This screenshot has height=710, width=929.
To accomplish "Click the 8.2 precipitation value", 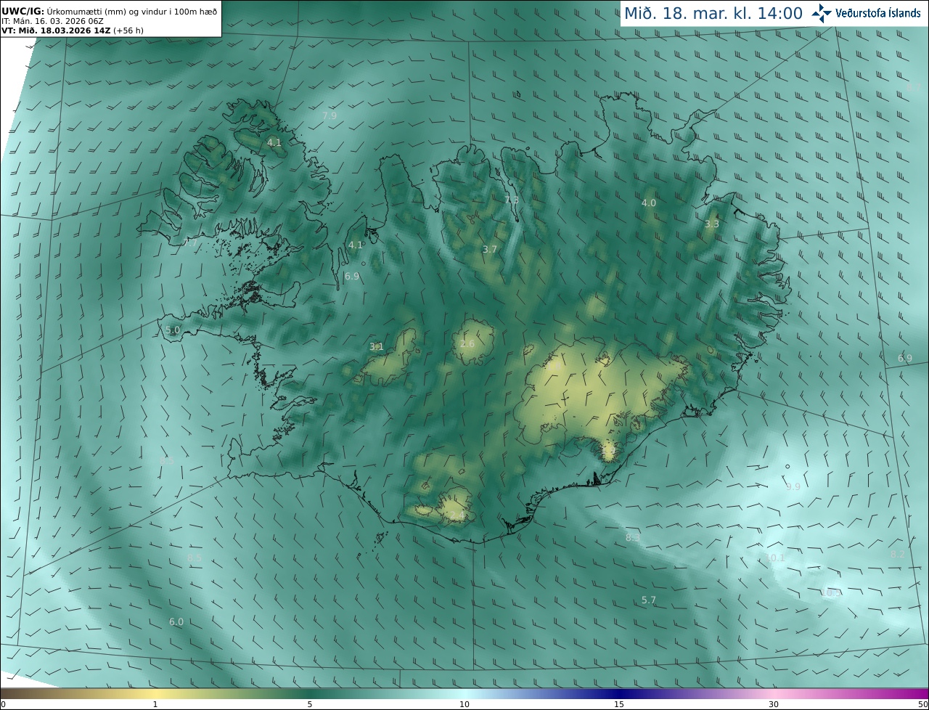I will click(898, 554).
